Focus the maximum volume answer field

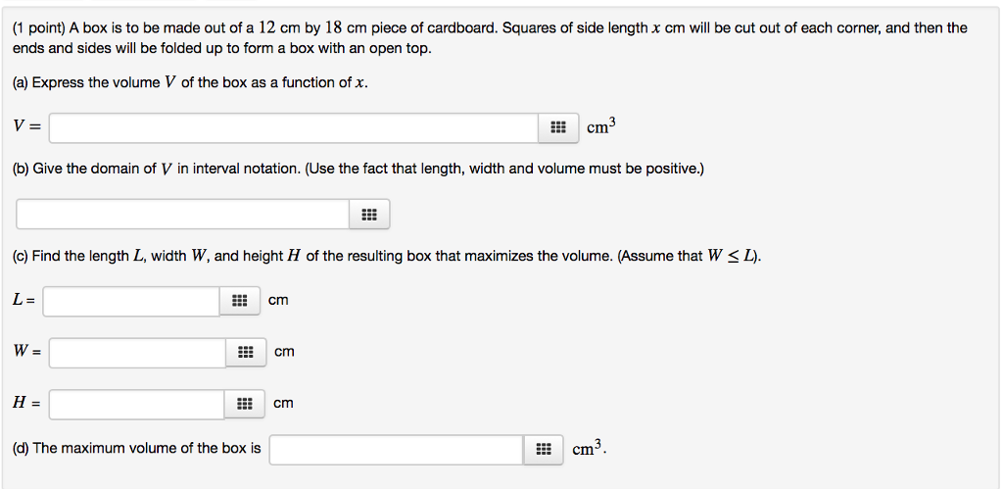tap(397, 450)
